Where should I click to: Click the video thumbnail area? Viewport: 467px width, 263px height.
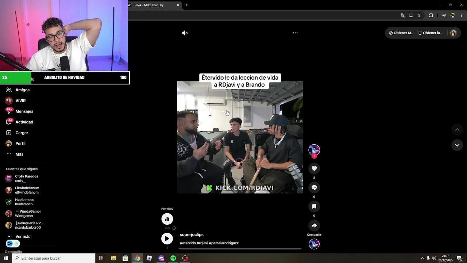point(240,137)
